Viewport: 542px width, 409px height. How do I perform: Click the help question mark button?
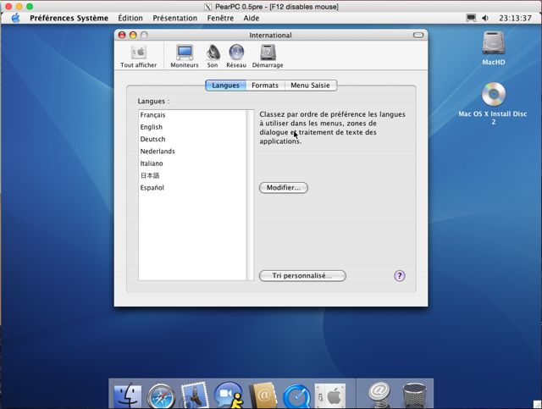[400, 276]
